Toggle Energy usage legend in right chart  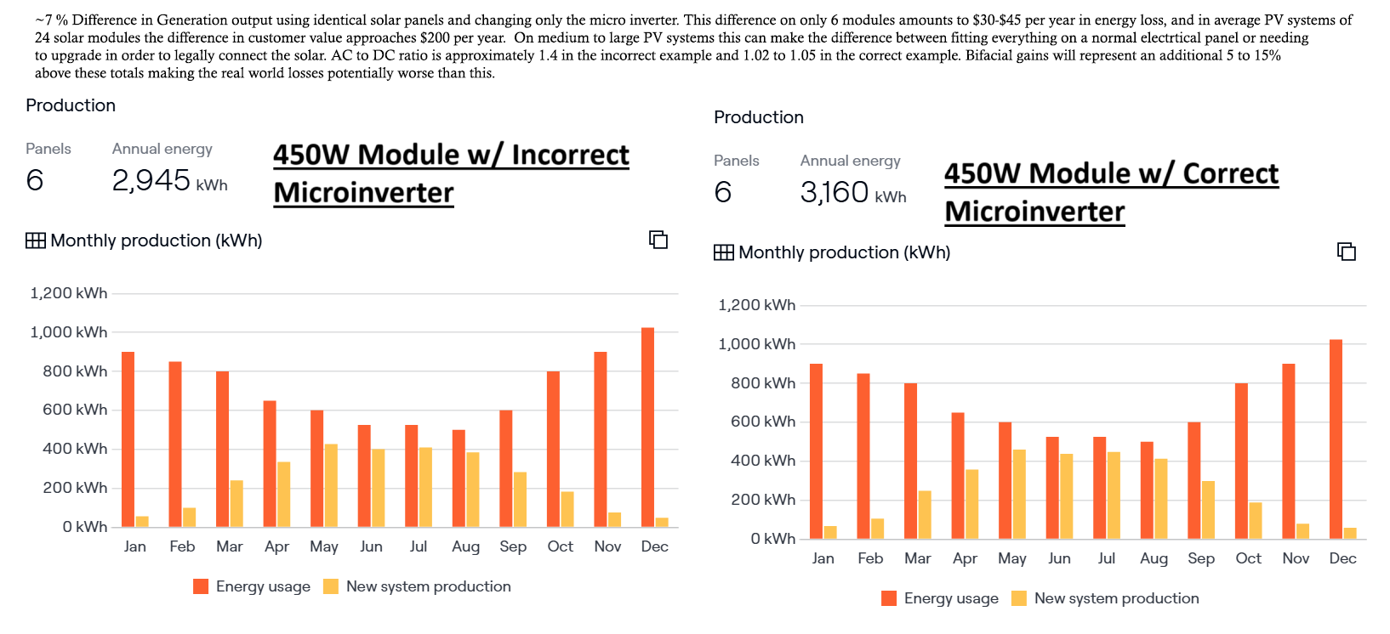pos(940,598)
